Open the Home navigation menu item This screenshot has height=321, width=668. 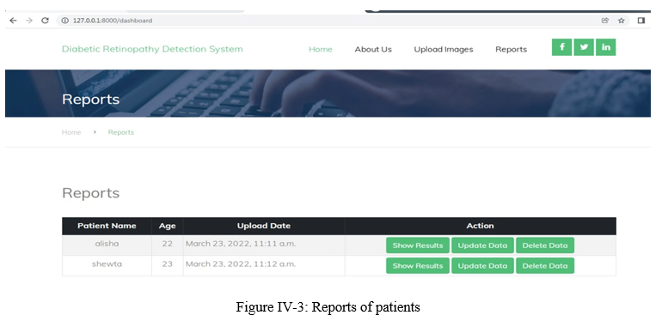[x=321, y=49]
